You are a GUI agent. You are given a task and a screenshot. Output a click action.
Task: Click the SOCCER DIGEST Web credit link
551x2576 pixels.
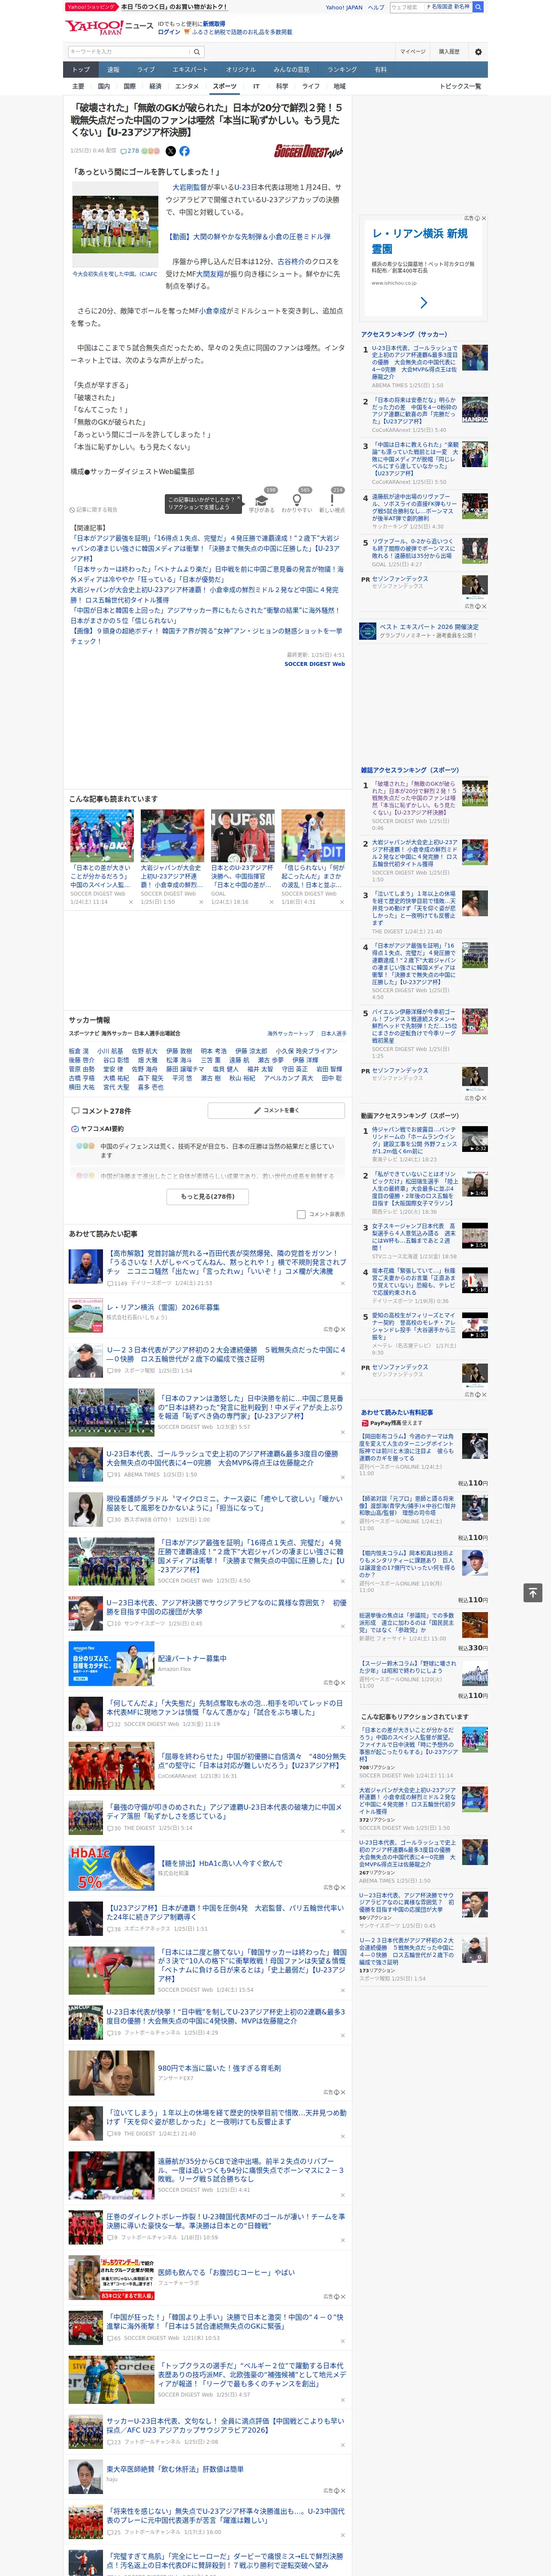(314, 664)
